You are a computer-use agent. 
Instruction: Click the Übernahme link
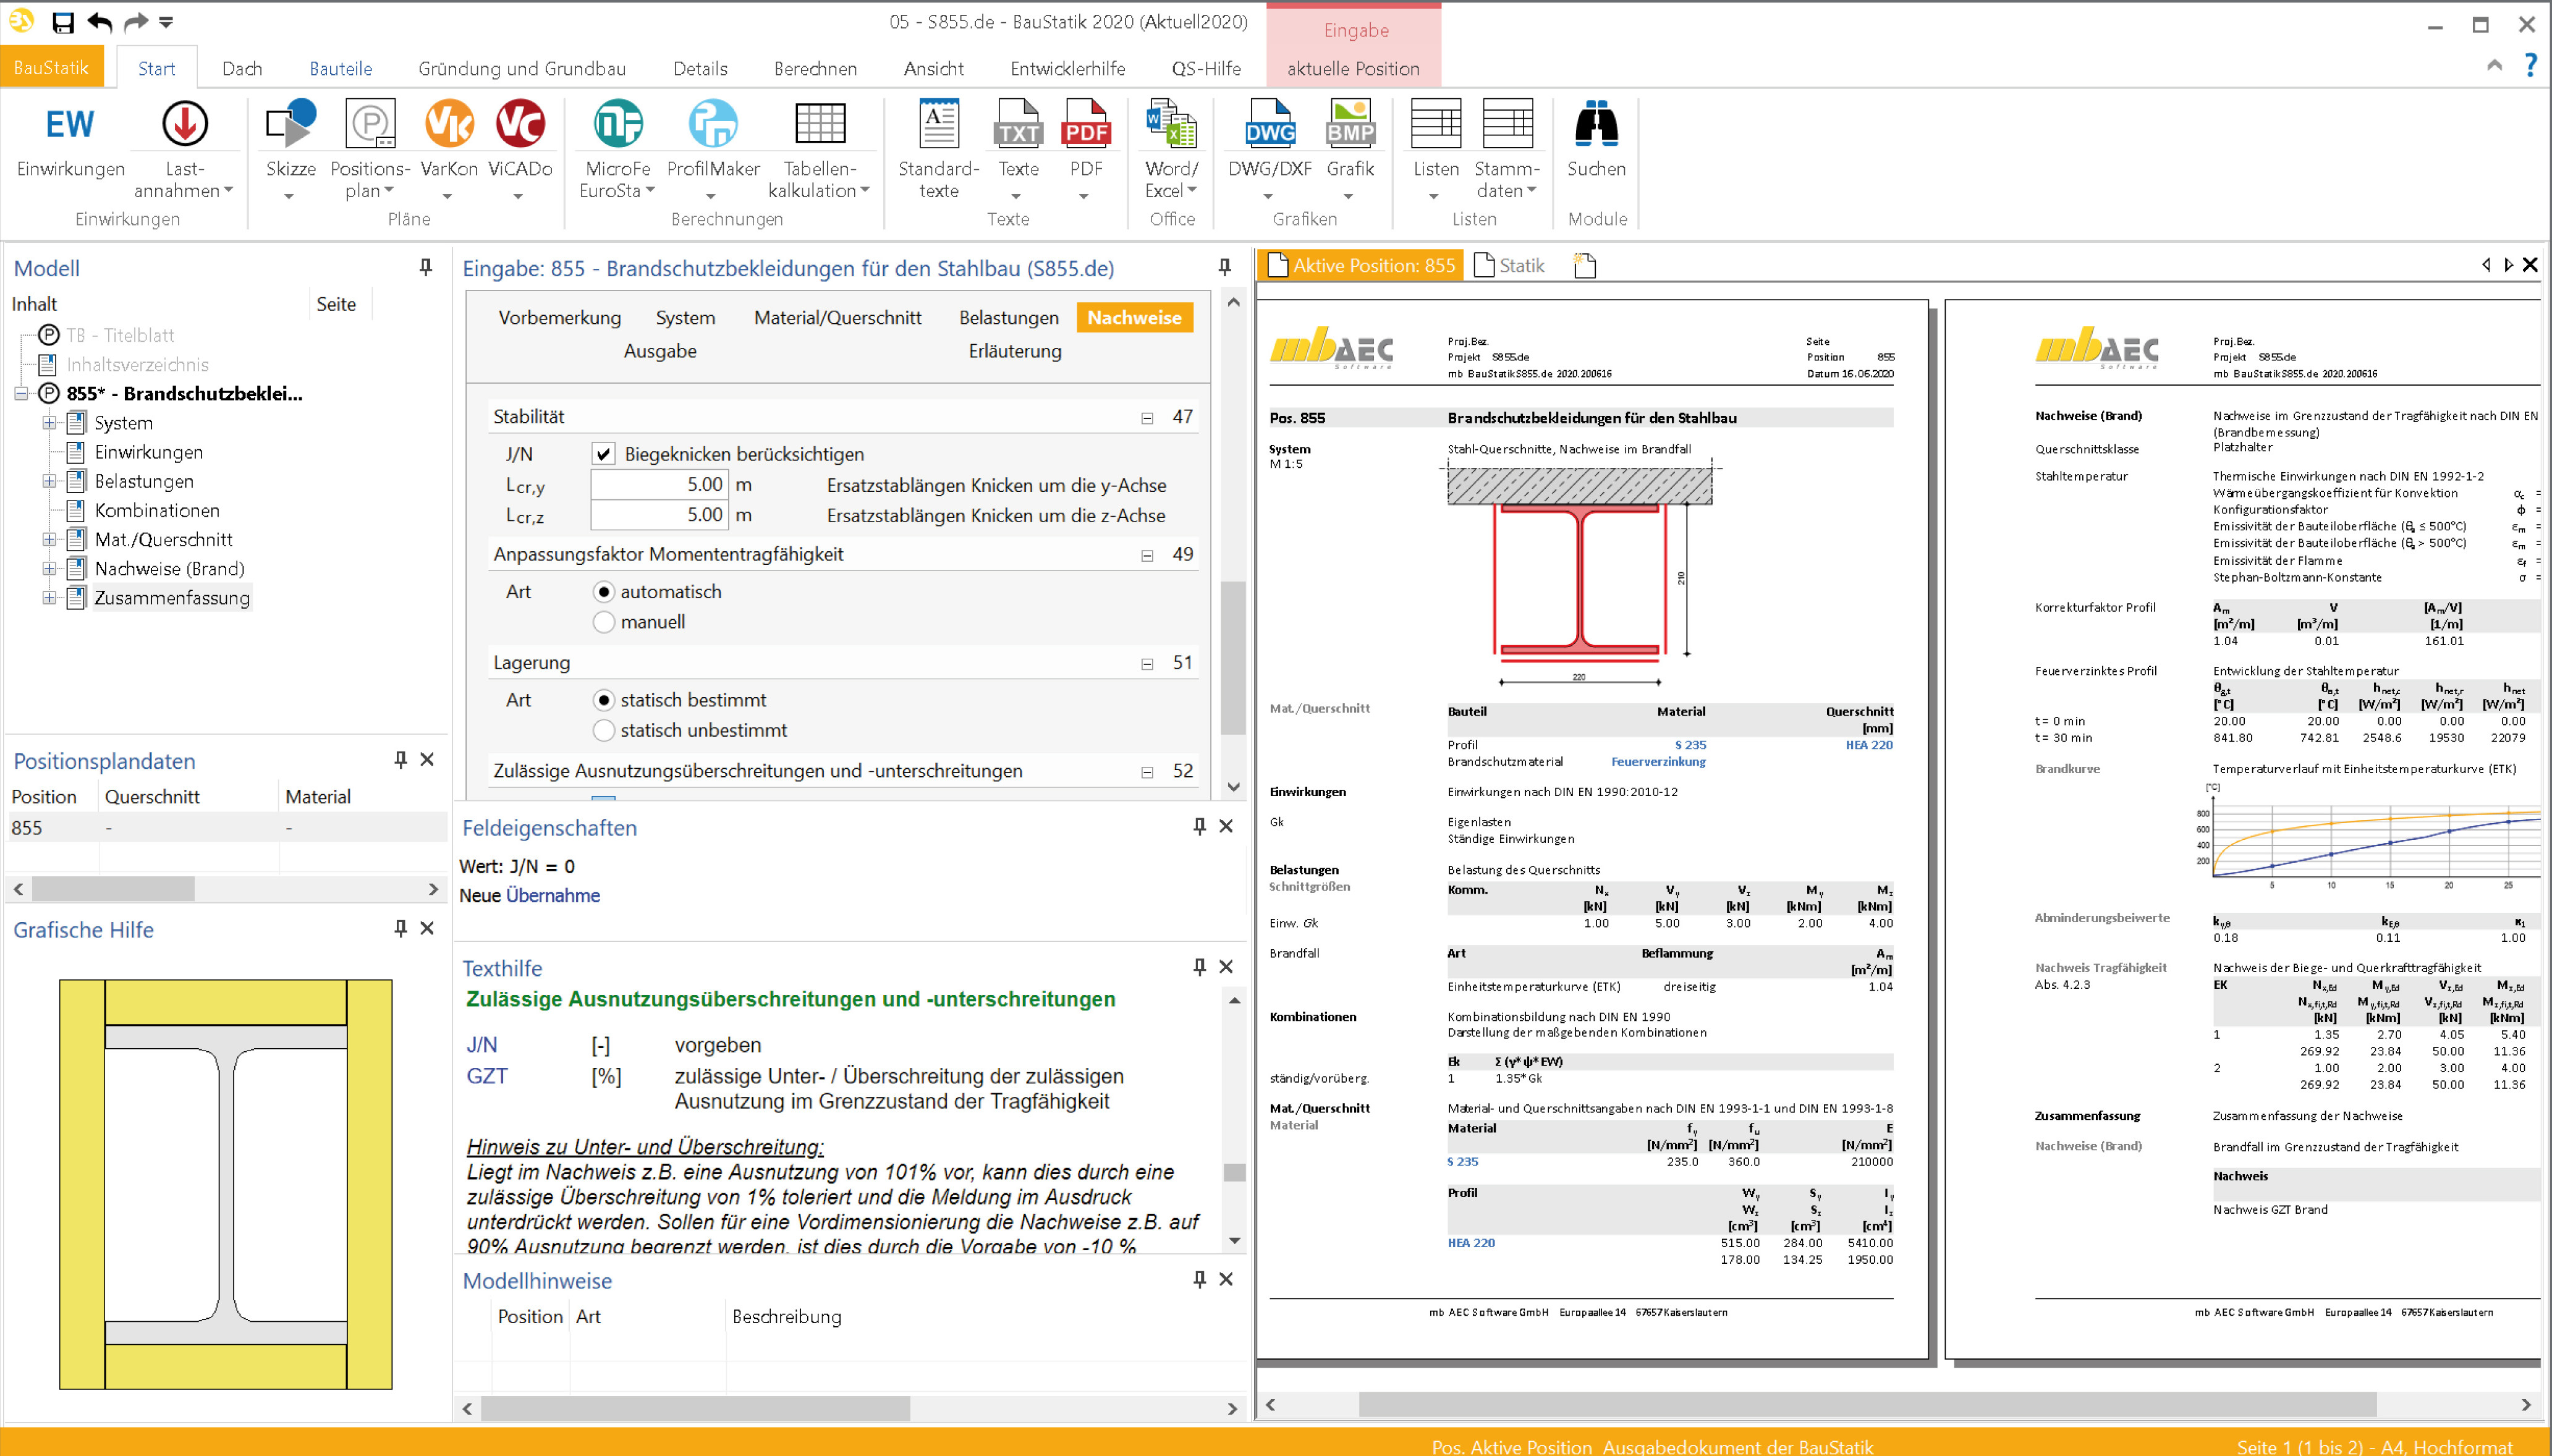(x=552, y=895)
